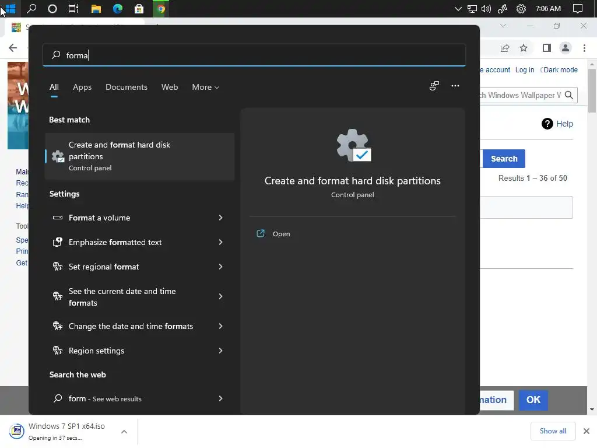The image size is (597, 448).
Task: Click Log in link on wiki page
Action: pos(525,70)
